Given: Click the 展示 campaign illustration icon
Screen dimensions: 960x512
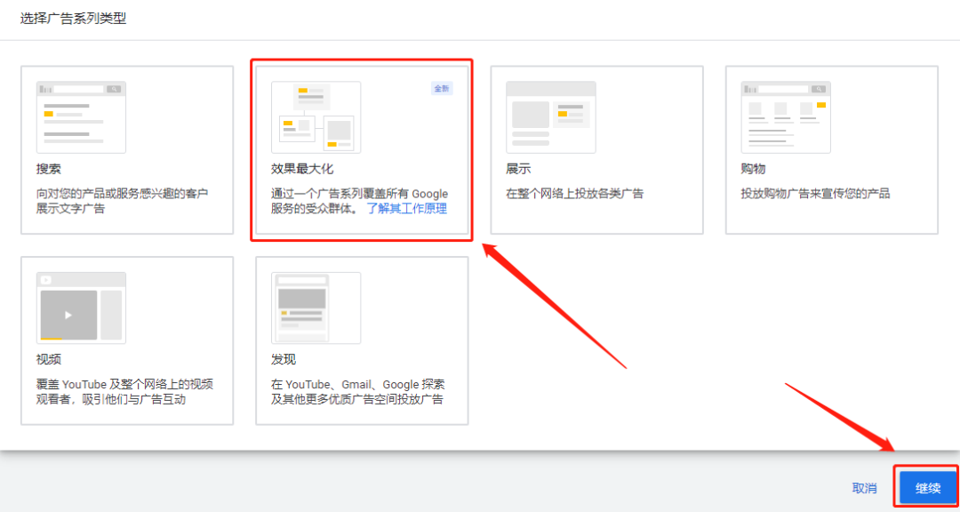Looking at the screenshot, I should (550, 116).
